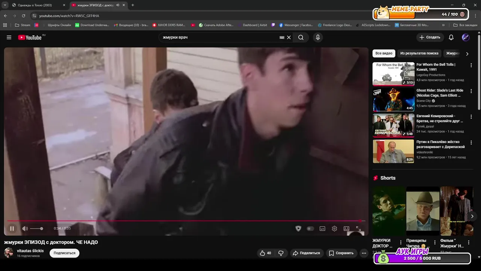
Task: Toggle the autoplay switch in player
Action: coord(310,228)
